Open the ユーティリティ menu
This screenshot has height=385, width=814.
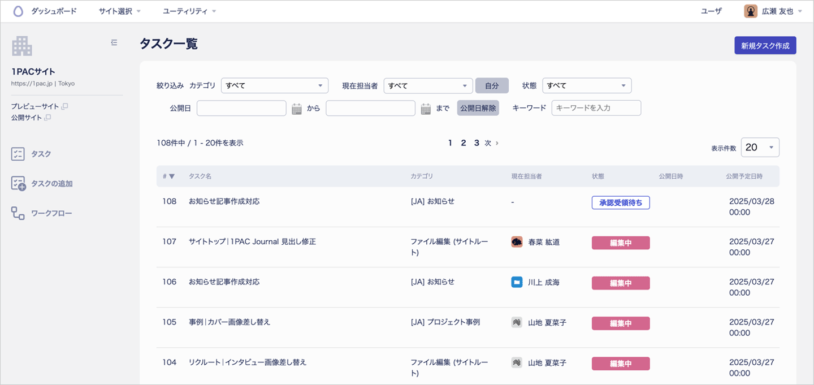click(189, 11)
